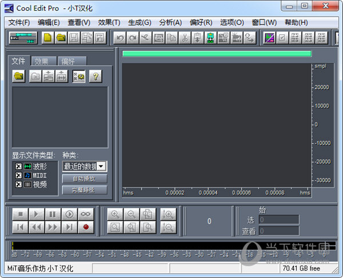Open the 偏好(R) menu

coord(201,22)
